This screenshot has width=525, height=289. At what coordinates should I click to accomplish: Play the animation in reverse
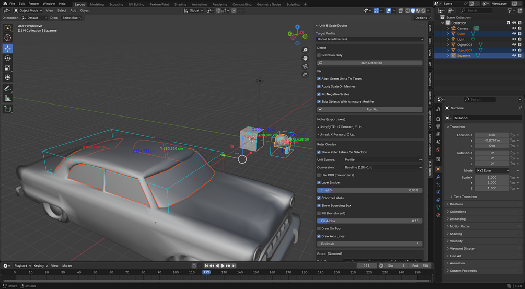coord(217,265)
